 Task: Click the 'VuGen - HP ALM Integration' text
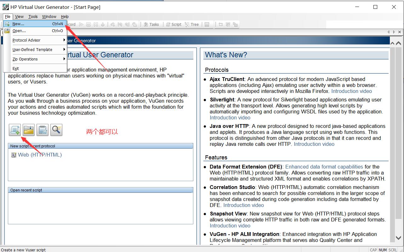click(x=244, y=234)
